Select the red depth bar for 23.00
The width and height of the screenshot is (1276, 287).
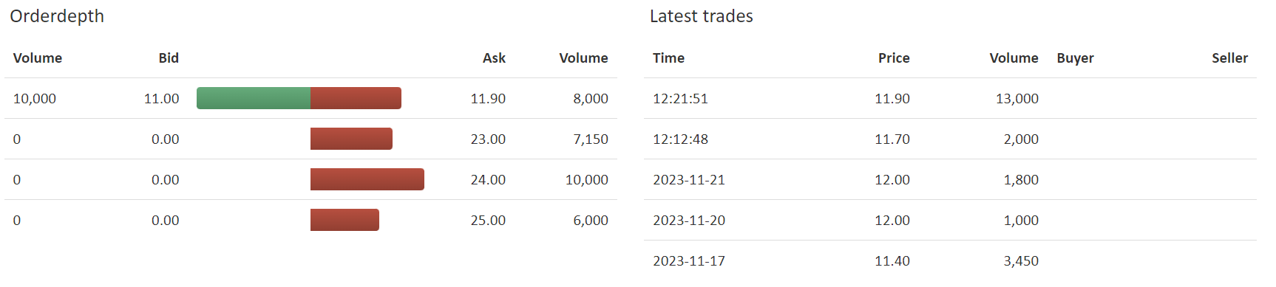coord(351,139)
